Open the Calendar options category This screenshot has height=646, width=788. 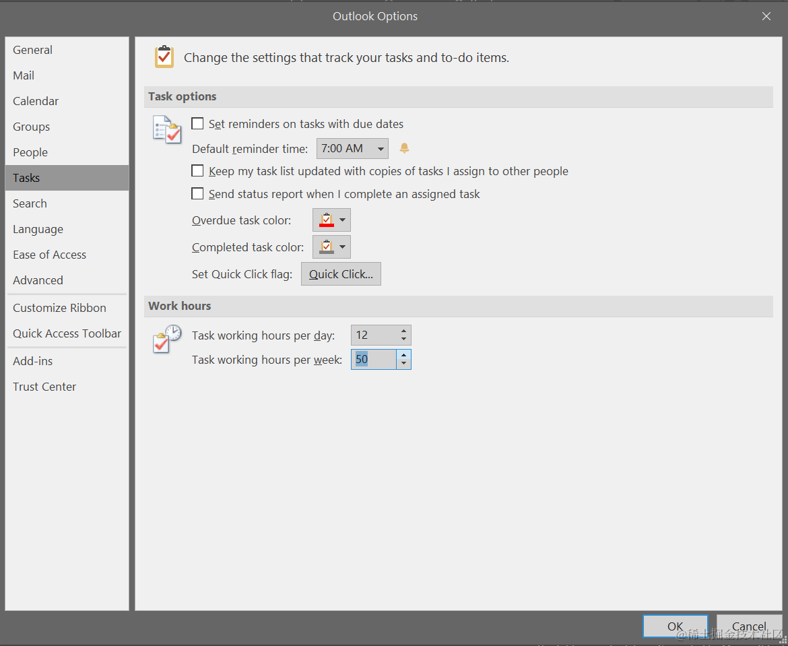[35, 100]
